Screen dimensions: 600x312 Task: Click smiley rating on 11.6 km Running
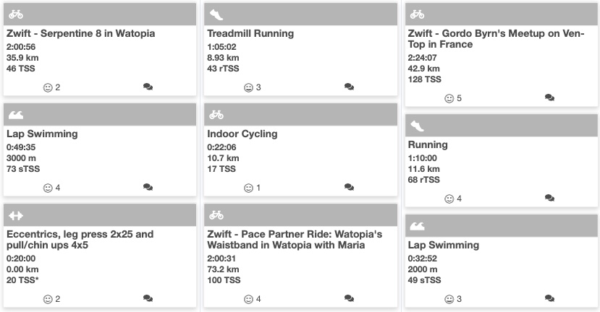[x=449, y=199]
